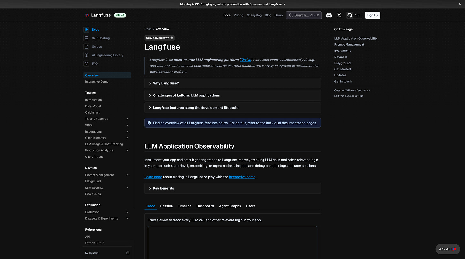
Task: Expand Challenges of building LLM applications
Action: (x=232, y=95)
